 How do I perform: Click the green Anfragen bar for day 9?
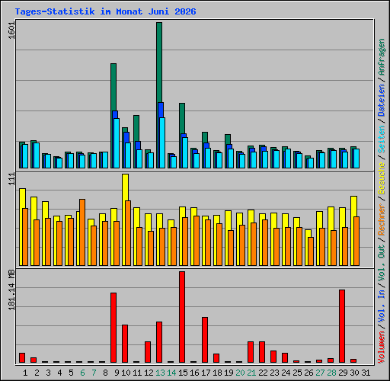coord(113,87)
